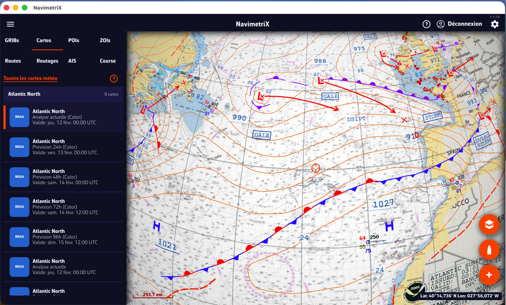
Task: Select the ZOIs tab
Action: pos(105,40)
